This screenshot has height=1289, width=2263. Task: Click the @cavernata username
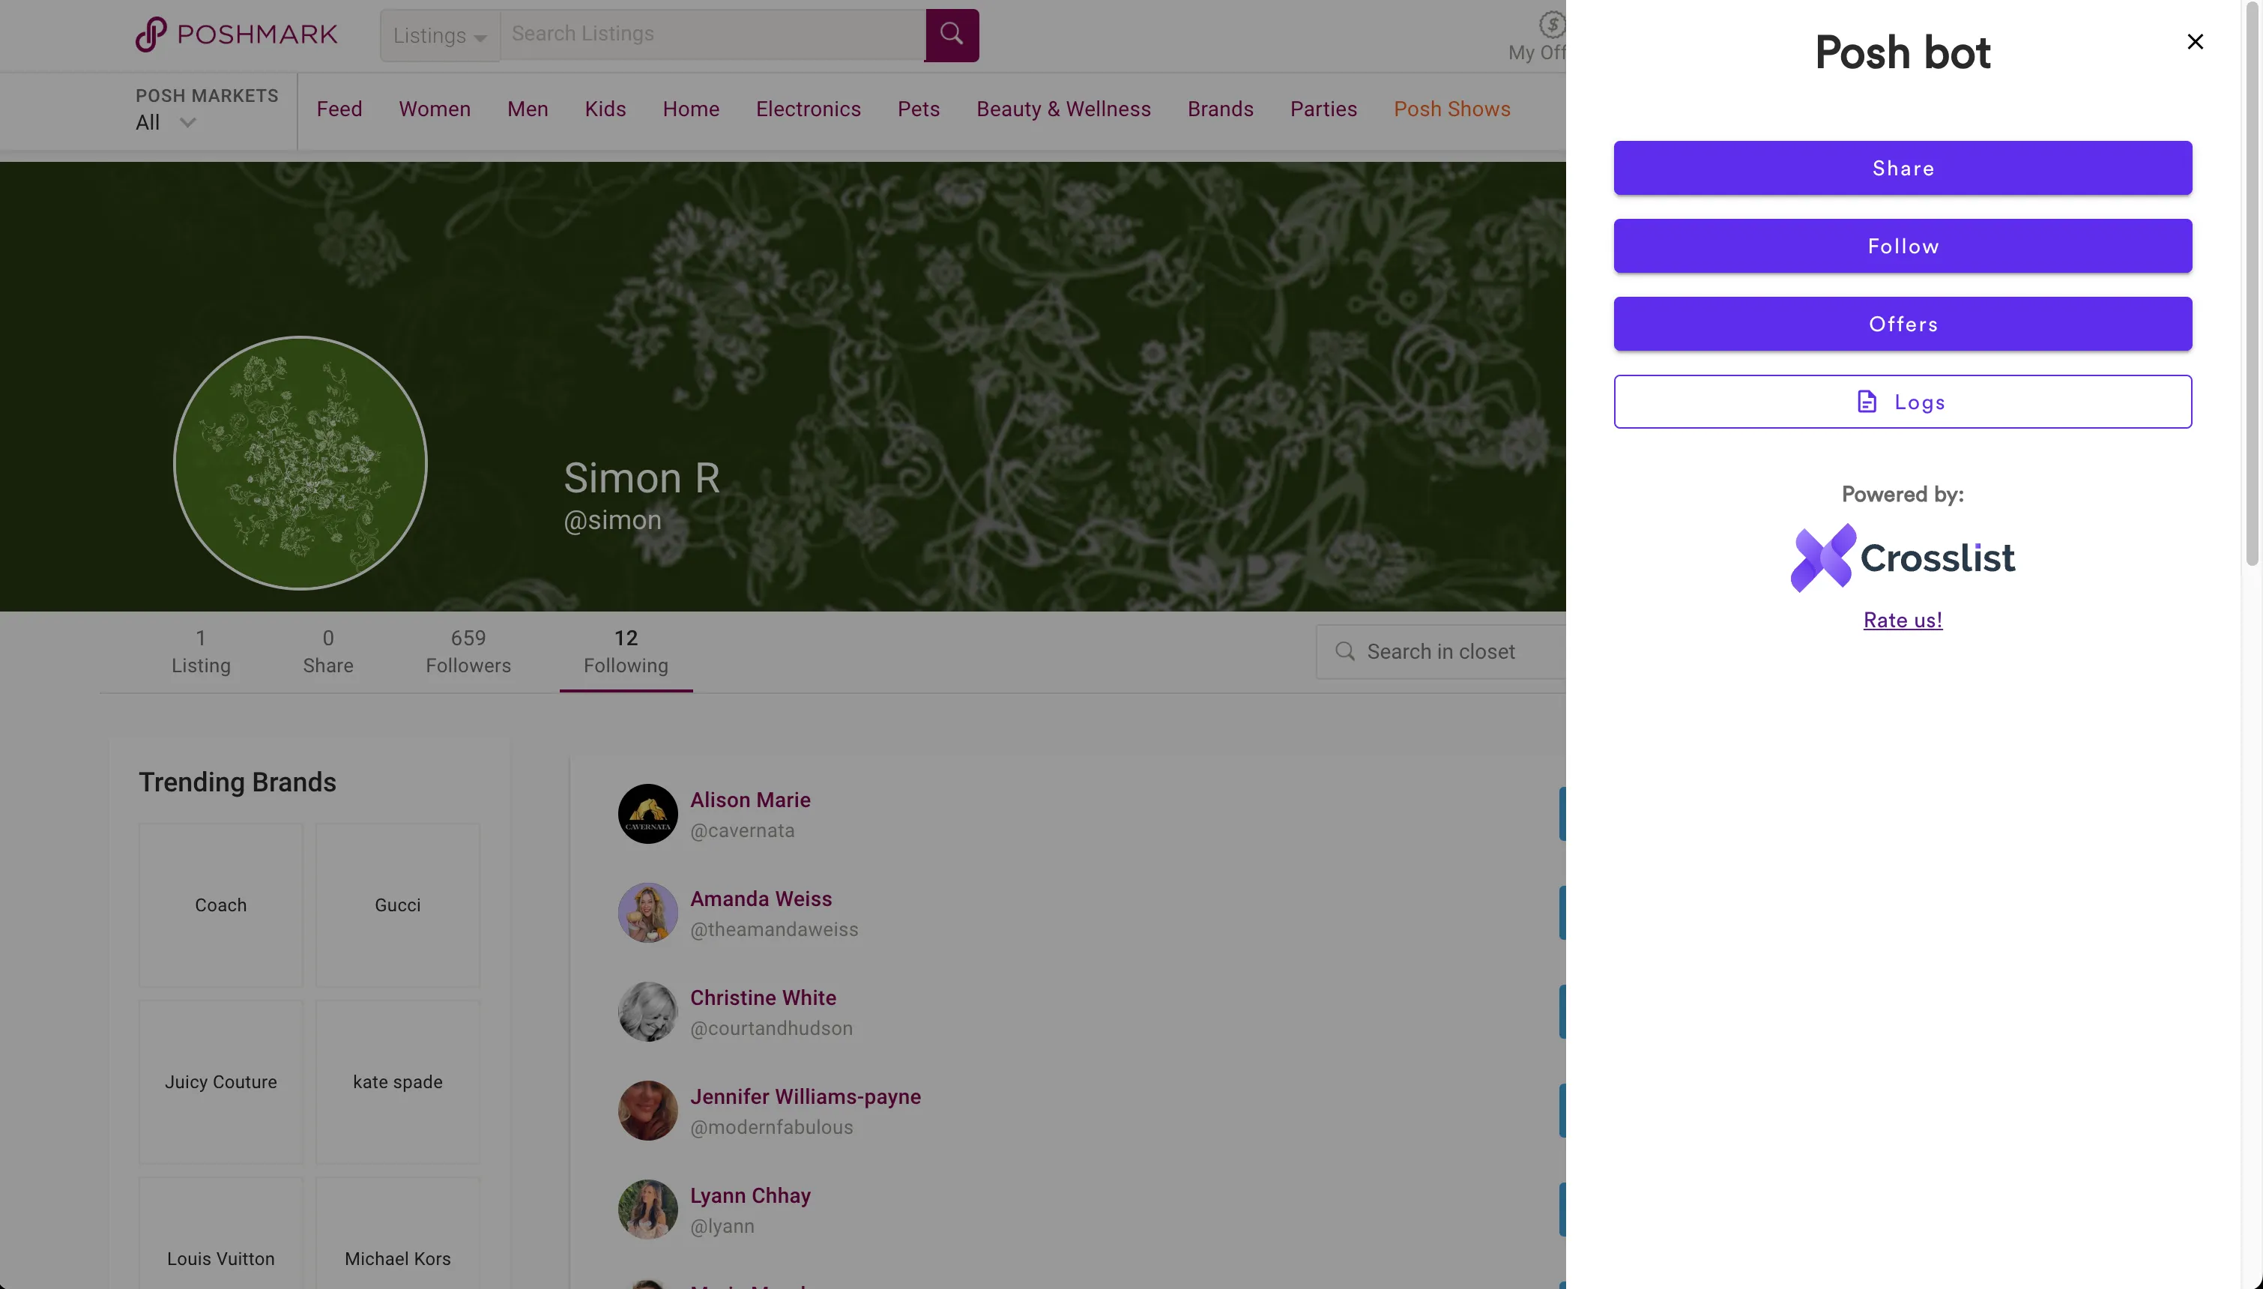pos(743,830)
